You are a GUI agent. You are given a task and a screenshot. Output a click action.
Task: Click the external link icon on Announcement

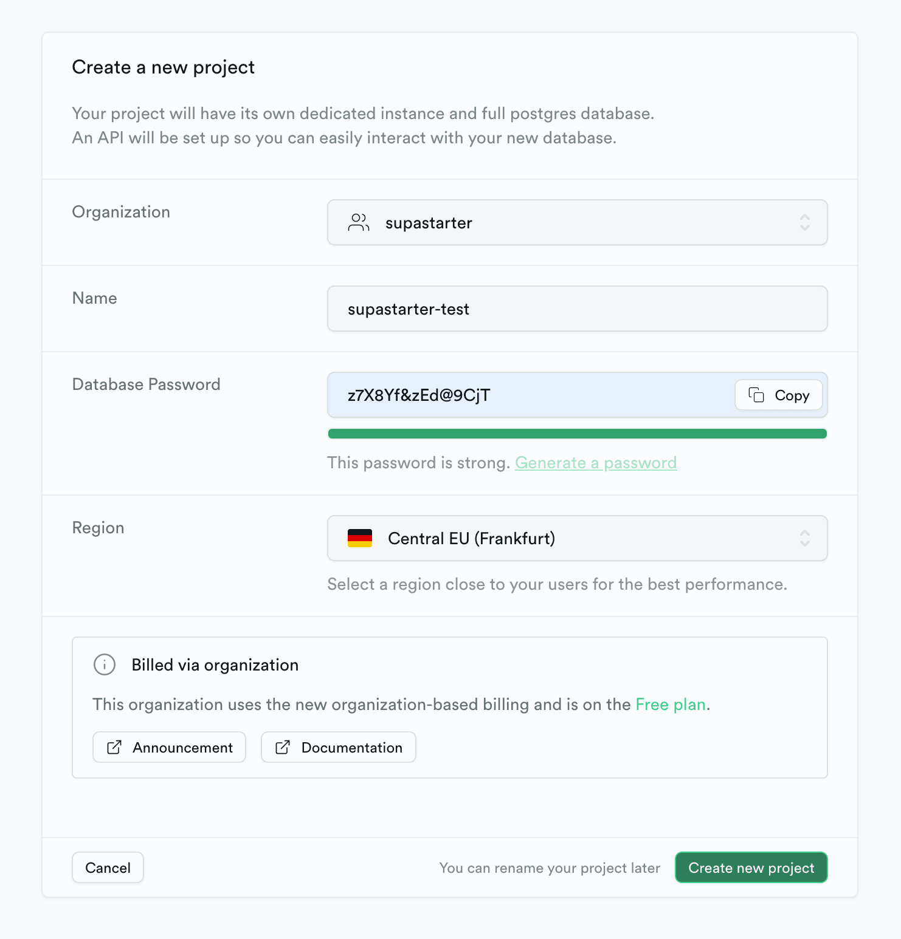(x=113, y=747)
